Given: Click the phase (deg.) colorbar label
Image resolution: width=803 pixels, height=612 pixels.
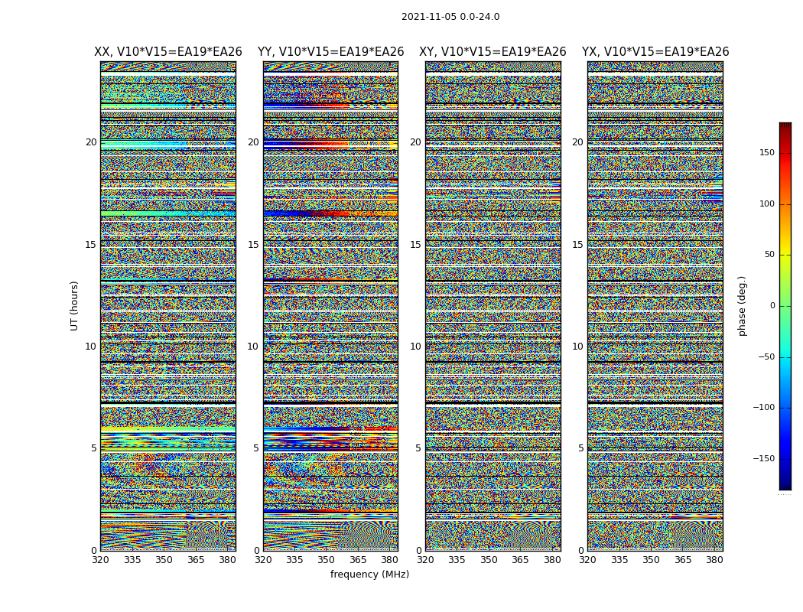Looking at the screenshot, I should coord(742,306).
